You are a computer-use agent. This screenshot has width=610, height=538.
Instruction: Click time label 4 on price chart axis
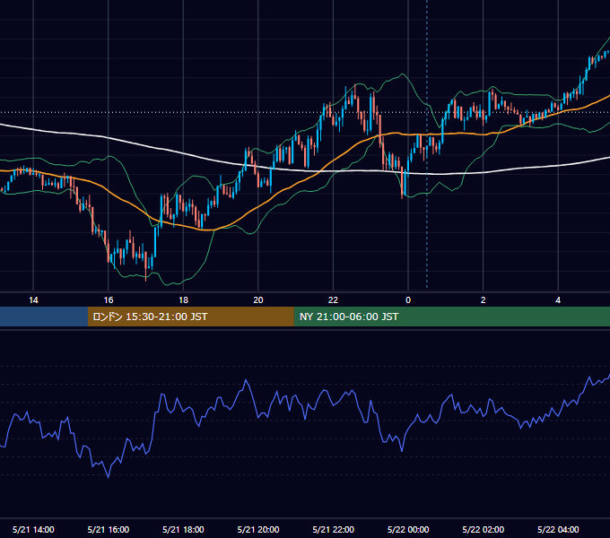click(x=558, y=300)
